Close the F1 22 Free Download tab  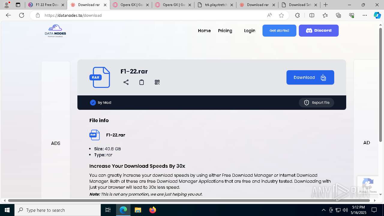point(63,5)
